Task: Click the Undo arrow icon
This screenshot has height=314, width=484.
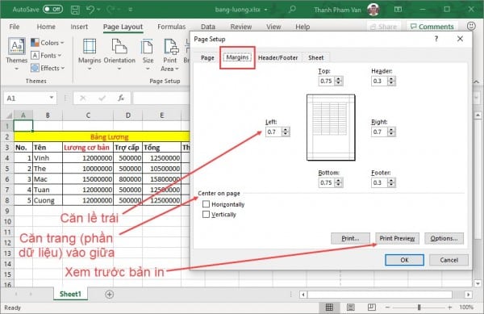Action: point(90,10)
